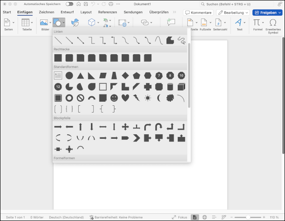Select the diamond shape
Viewport: 285px width, 221px height.
coord(125,75)
